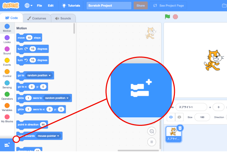This screenshot has width=227, height=152.
Task: Select the Operators category
Action: tap(7, 96)
